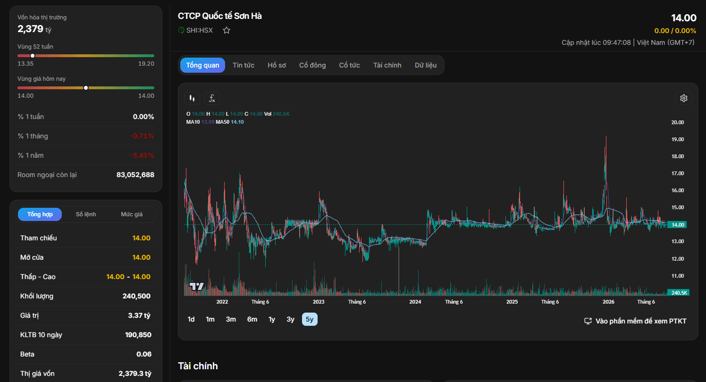
Task: Set chart range to 1m
Action: (210, 319)
